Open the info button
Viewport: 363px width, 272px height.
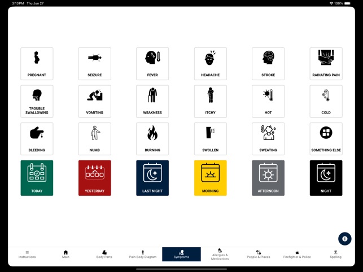tap(345, 239)
